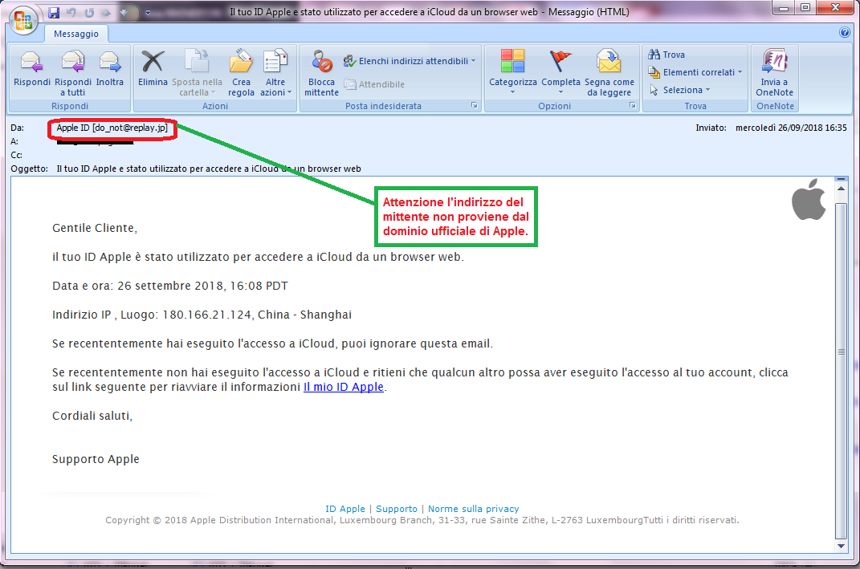
Task: Click Blocca mittente icon
Action: pyautogui.click(x=322, y=62)
